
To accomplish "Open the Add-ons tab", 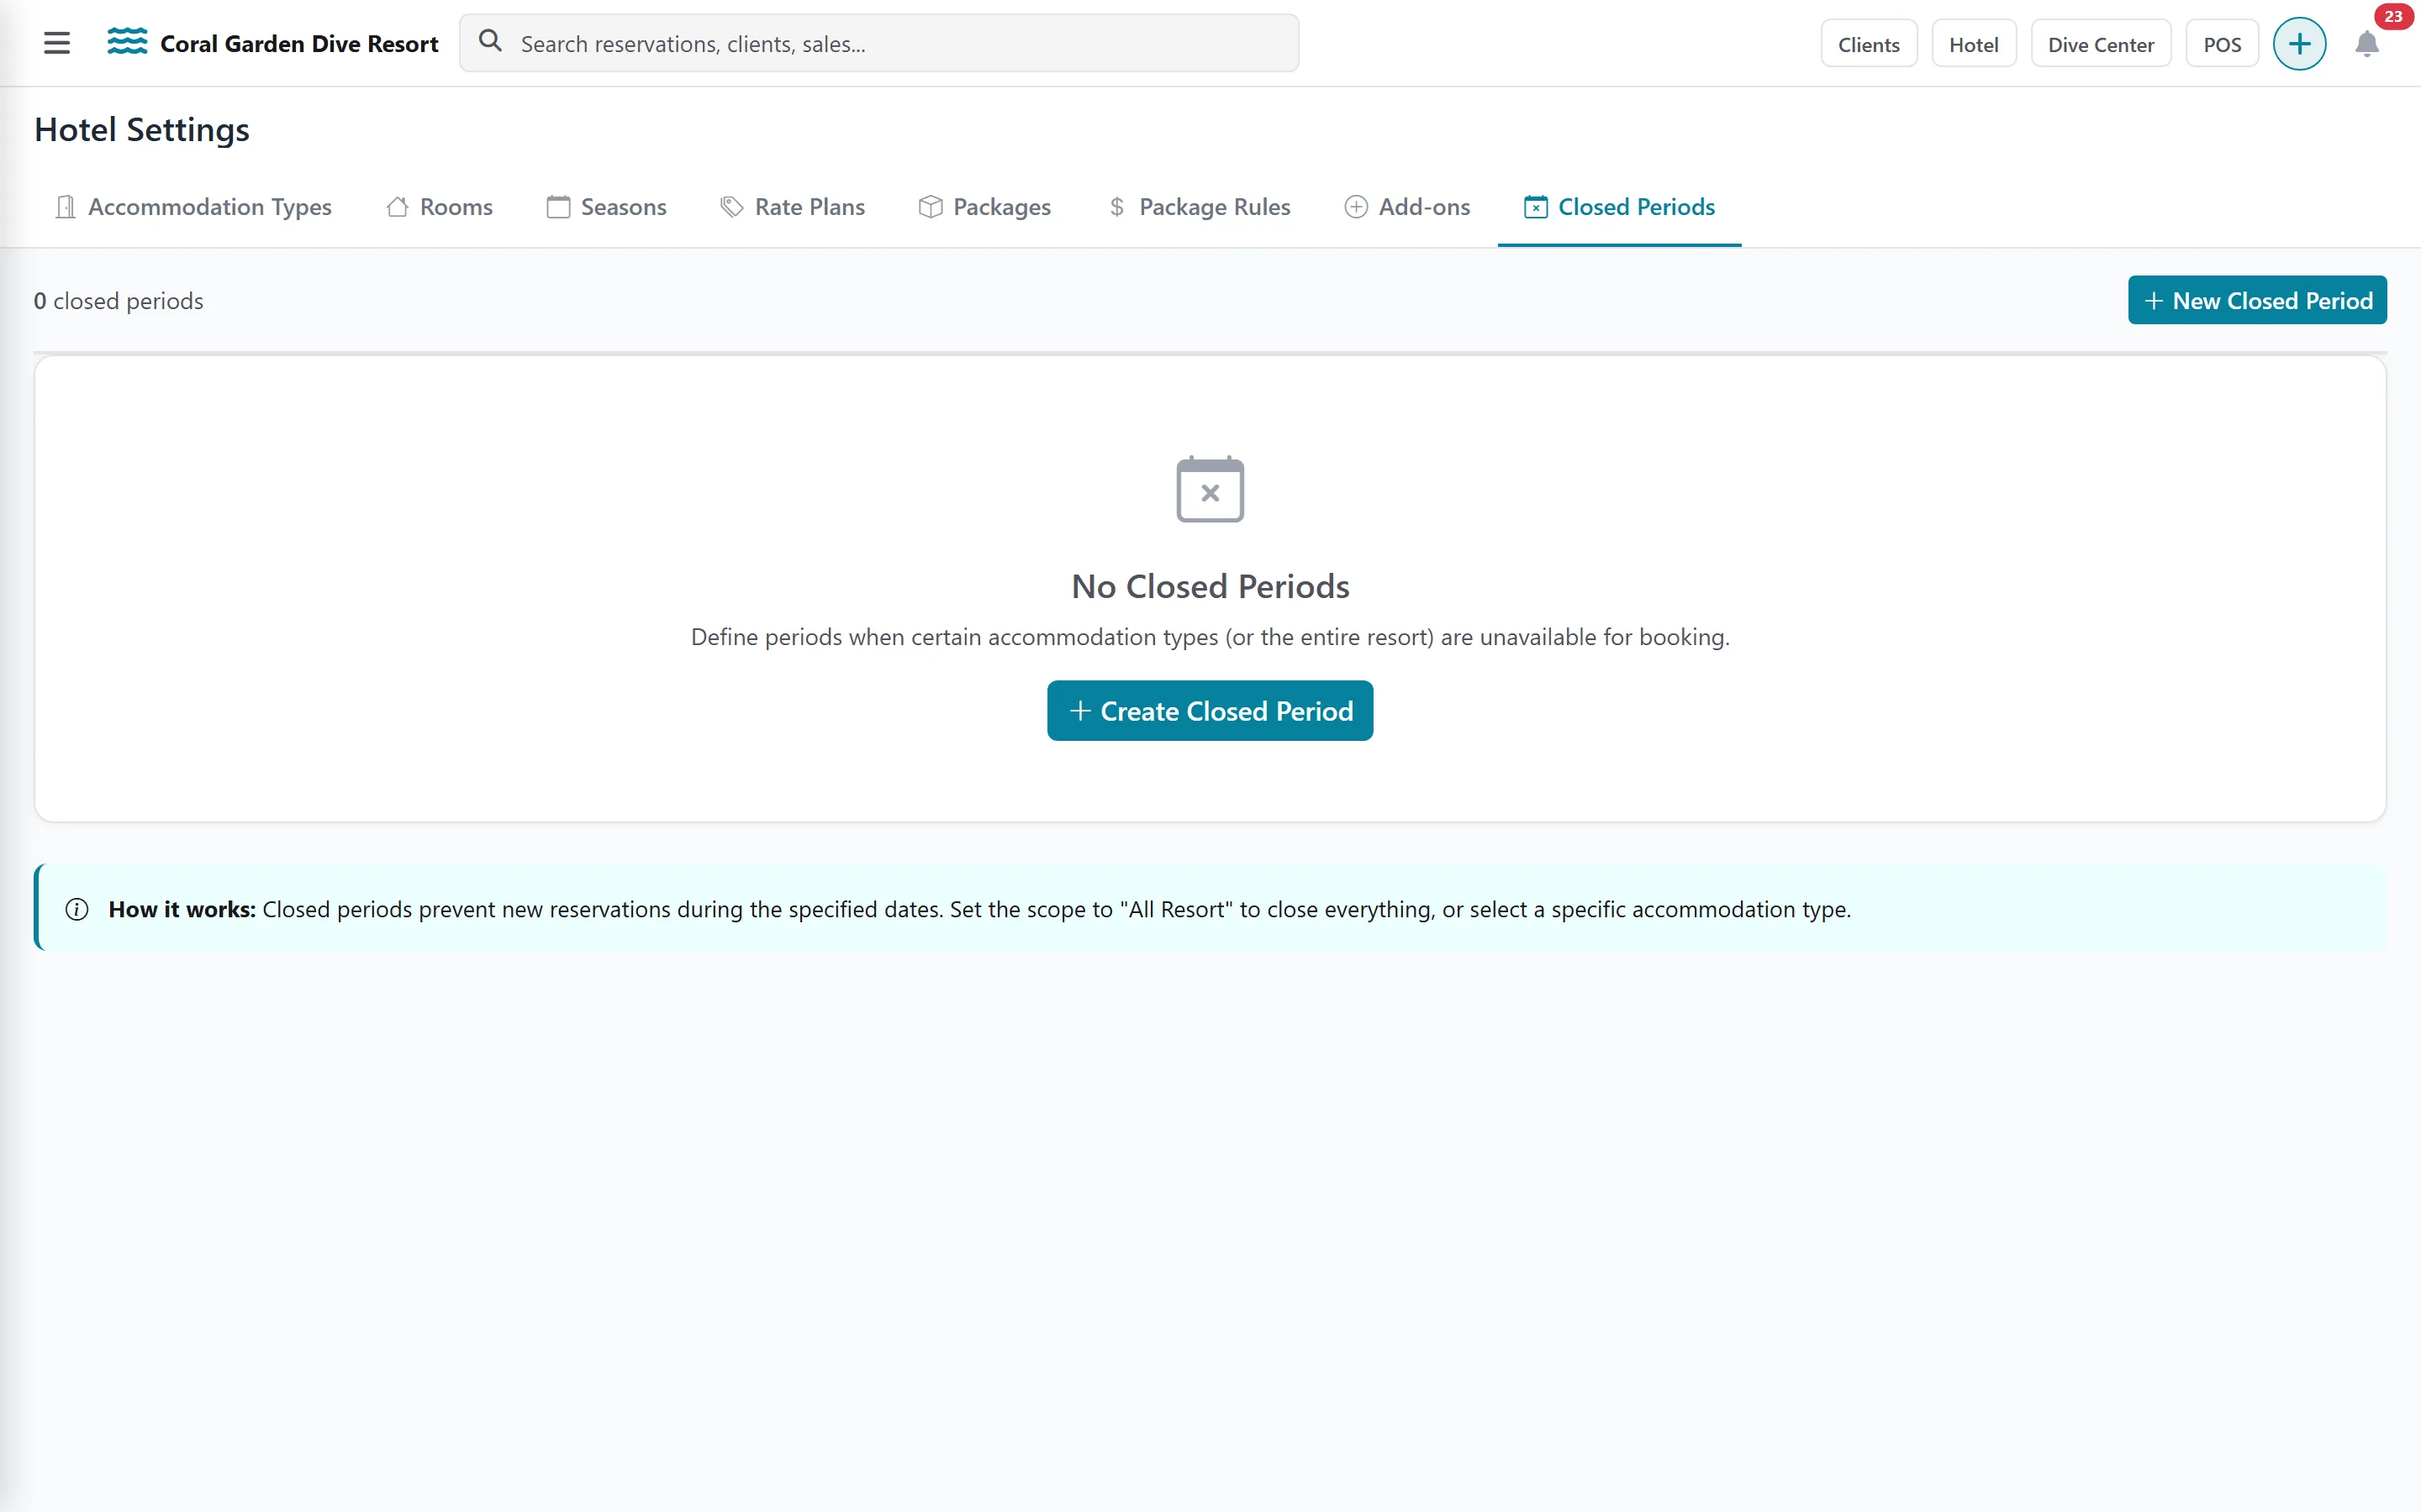I will [1406, 207].
